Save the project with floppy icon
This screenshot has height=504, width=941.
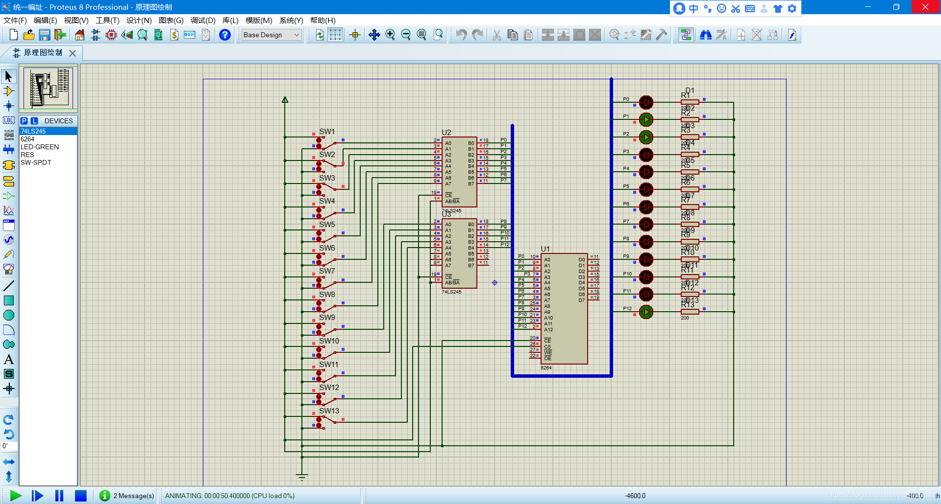(45, 35)
